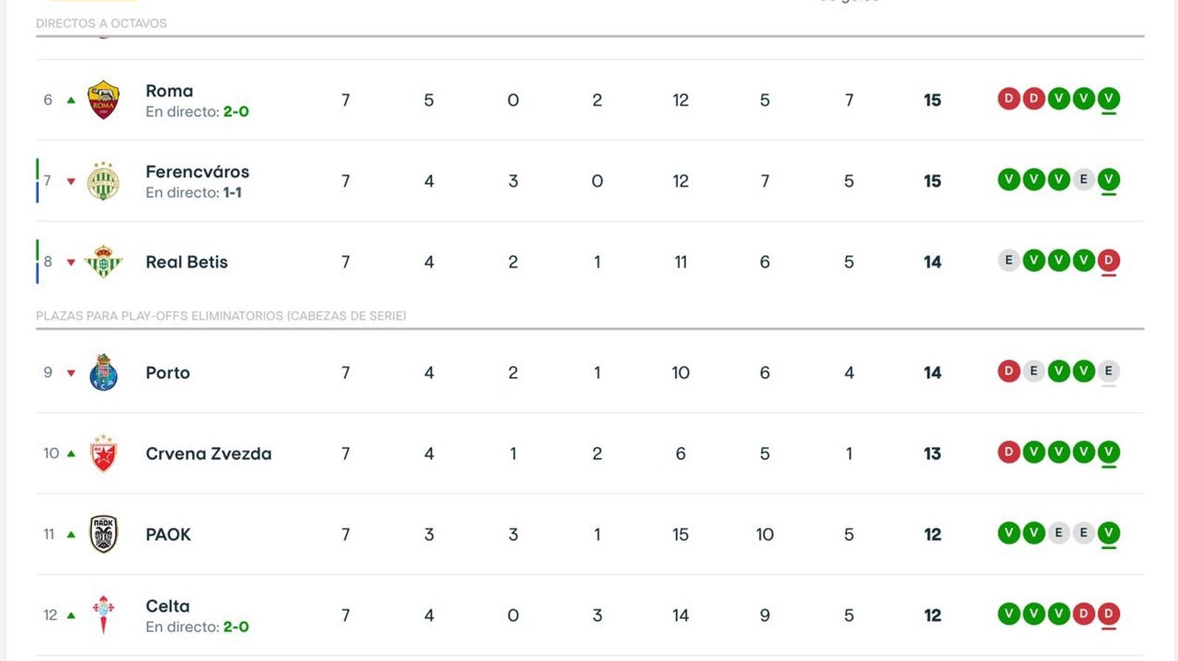Click Real Betis red defeat (D) indicator

point(1108,261)
